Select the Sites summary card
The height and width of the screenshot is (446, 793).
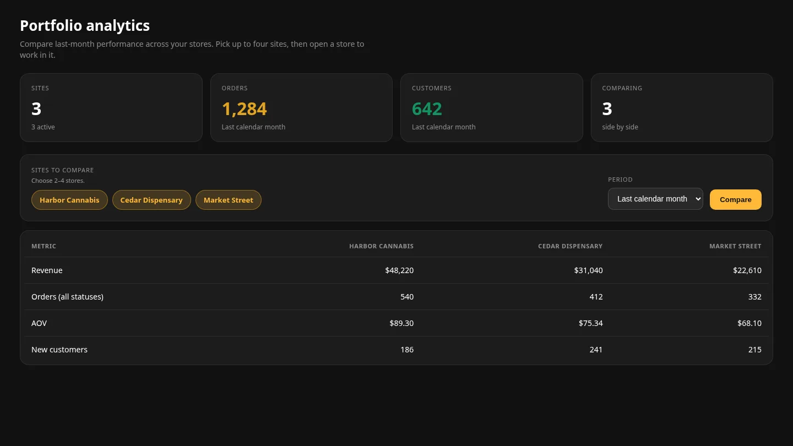pos(111,107)
